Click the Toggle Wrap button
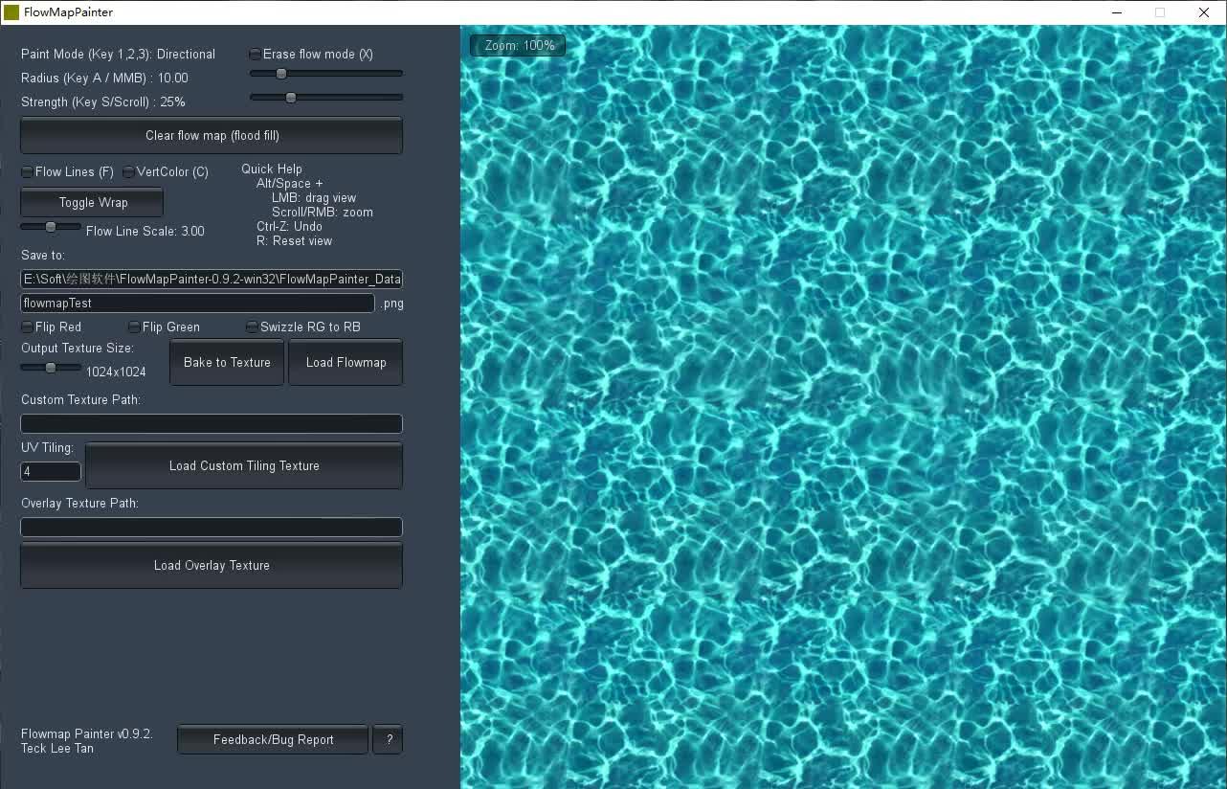Viewport: 1227px width, 789px height. tap(92, 202)
